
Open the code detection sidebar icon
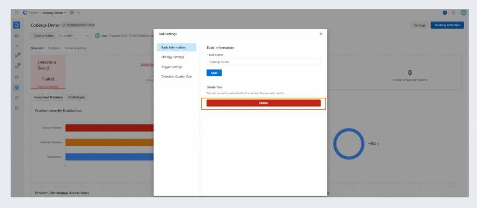point(17,88)
